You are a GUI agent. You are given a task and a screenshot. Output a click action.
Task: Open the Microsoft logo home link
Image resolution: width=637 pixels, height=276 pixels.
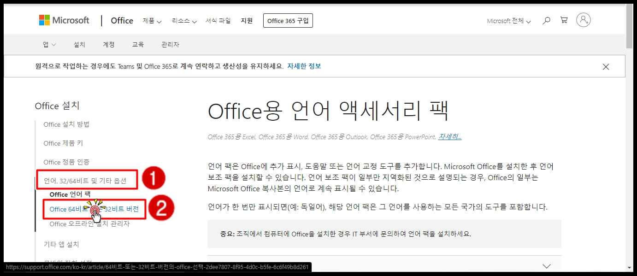(64, 20)
